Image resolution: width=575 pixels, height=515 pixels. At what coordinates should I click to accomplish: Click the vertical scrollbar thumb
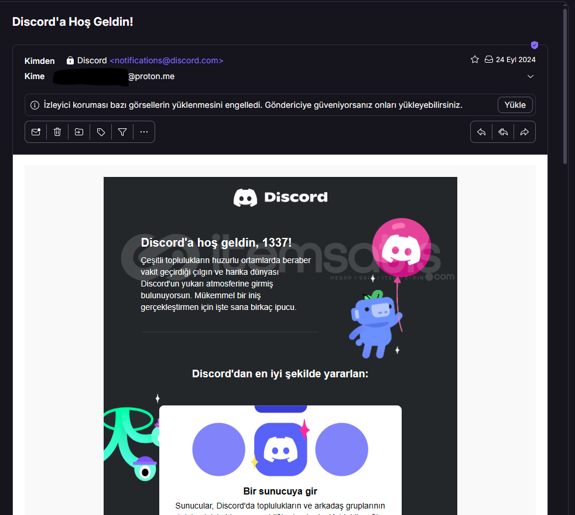point(565,86)
